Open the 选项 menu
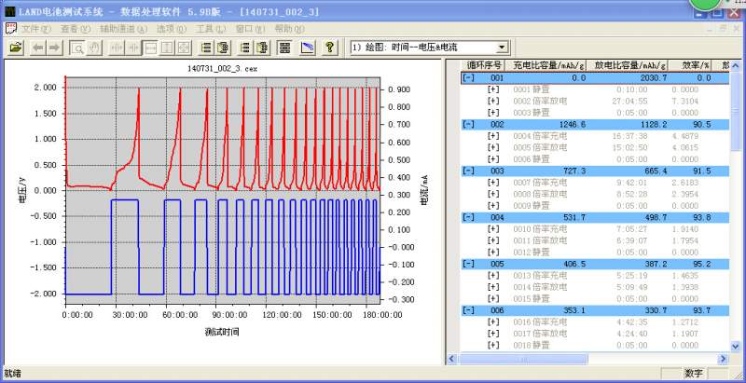Screen dimensions: 746x383 pyautogui.click(x=172, y=29)
